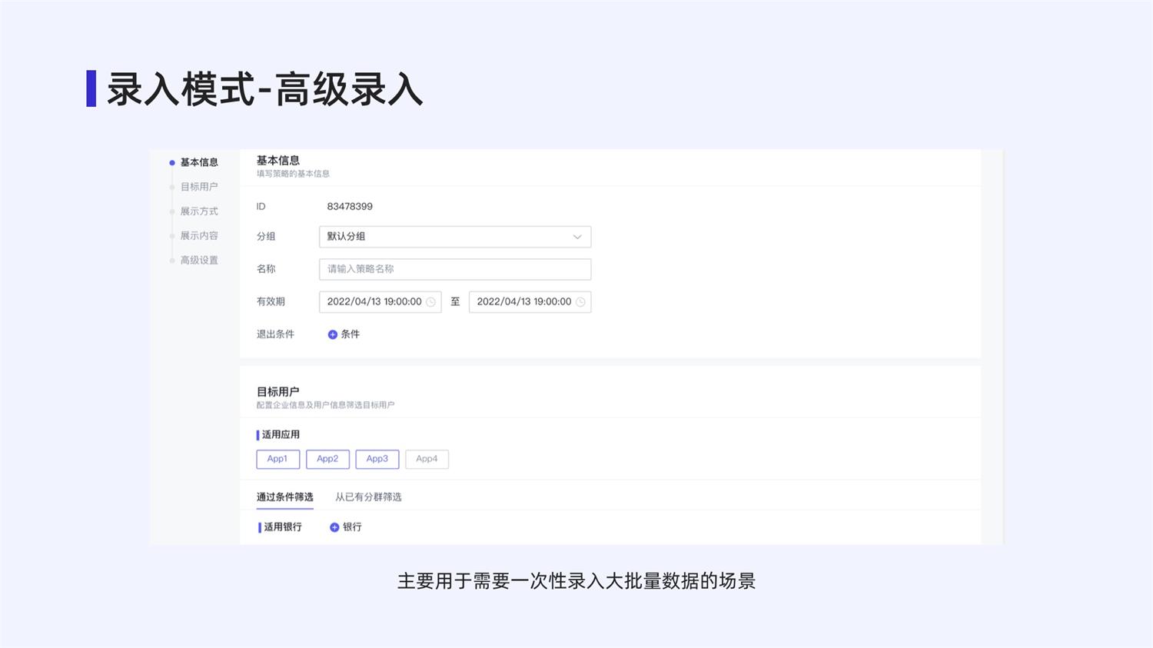Switch to 通过条件筛选 tab
The image size is (1153, 648).
coord(284,497)
